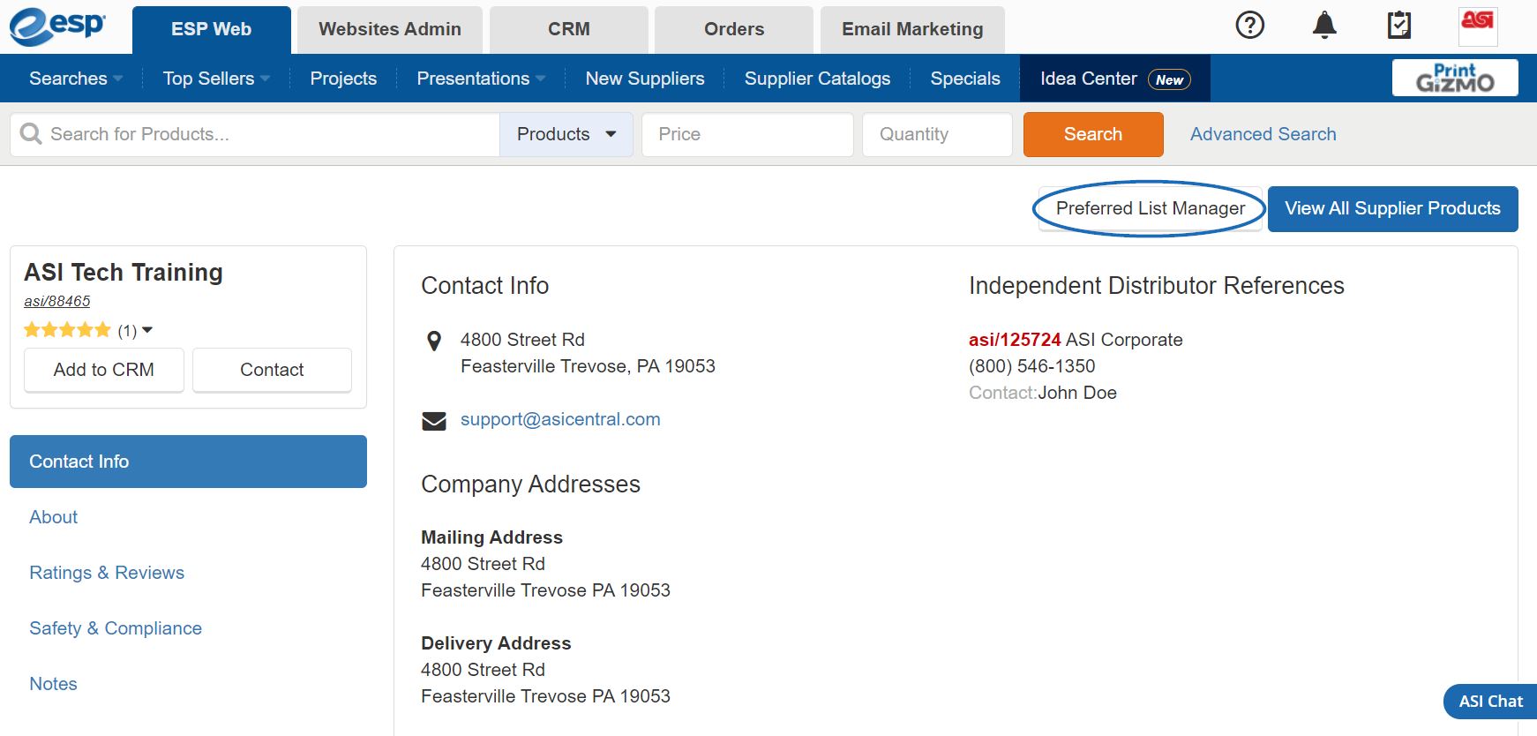The width and height of the screenshot is (1537, 736).
Task: Open Ratings & Reviews
Action: [x=107, y=573]
